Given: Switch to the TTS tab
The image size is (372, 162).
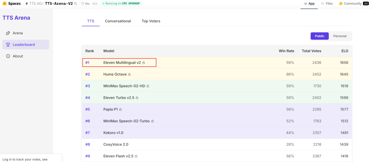Looking at the screenshot, I should (x=91, y=21).
